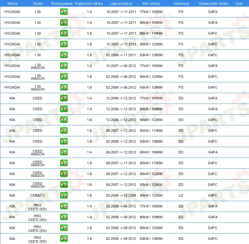Click the Moc silnika column header
Screen dimensions: 249x244
[151, 3]
